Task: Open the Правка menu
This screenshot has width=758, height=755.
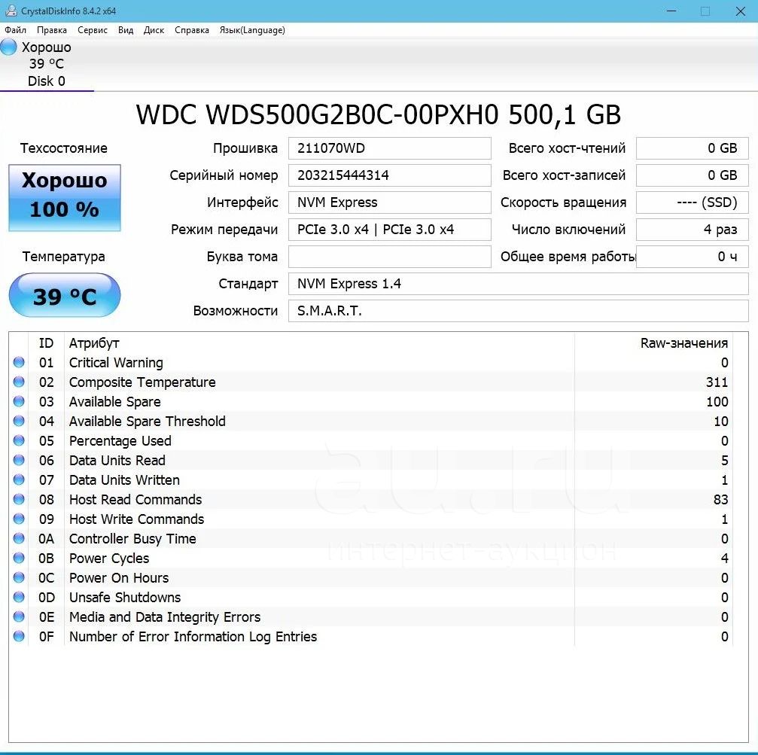Action: [x=52, y=30]
